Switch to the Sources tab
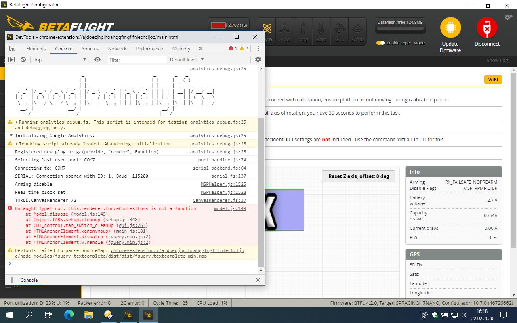 [90, 48]
